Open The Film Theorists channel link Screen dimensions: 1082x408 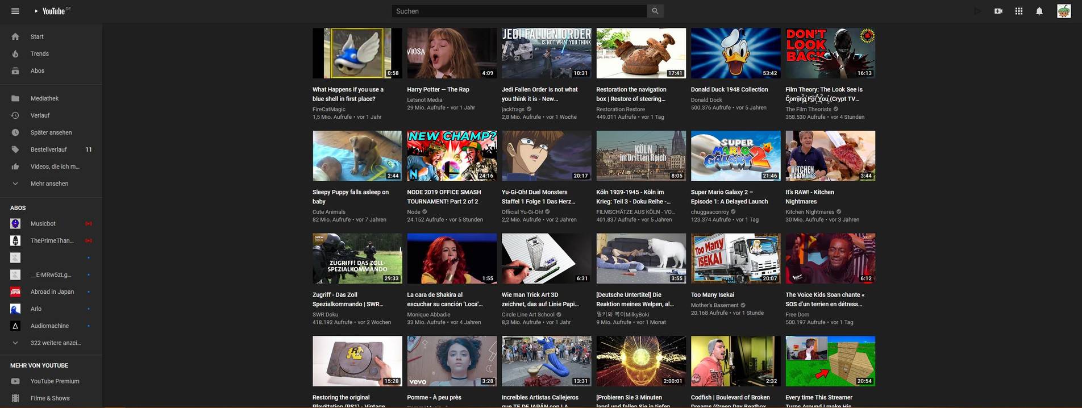point(808,109)
